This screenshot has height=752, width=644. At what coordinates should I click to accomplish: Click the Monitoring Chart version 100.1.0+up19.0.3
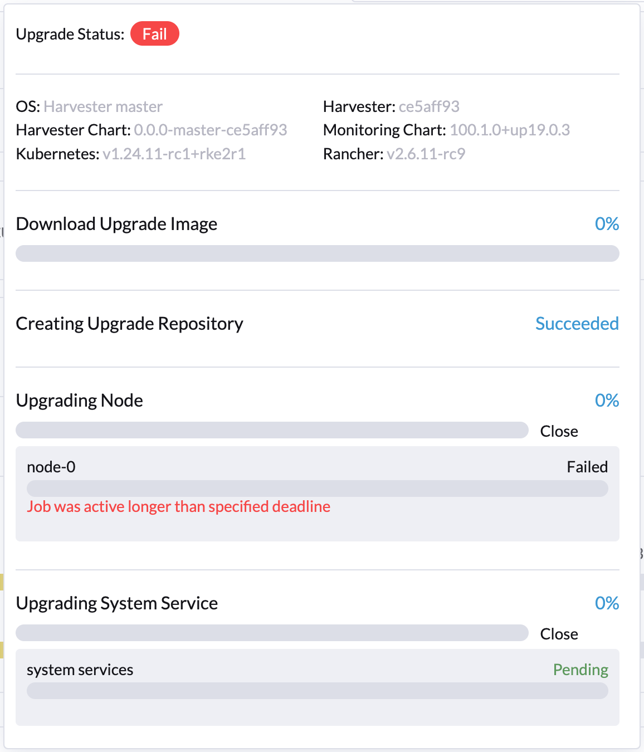510,130
